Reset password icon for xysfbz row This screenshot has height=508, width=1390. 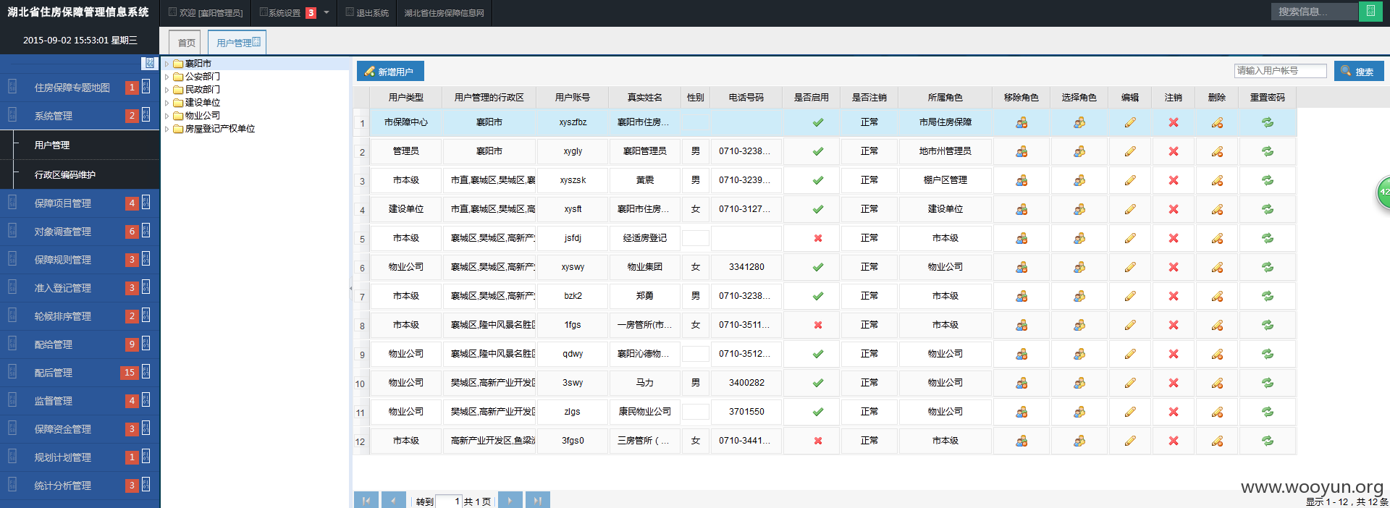click(x=1268, y=122)
